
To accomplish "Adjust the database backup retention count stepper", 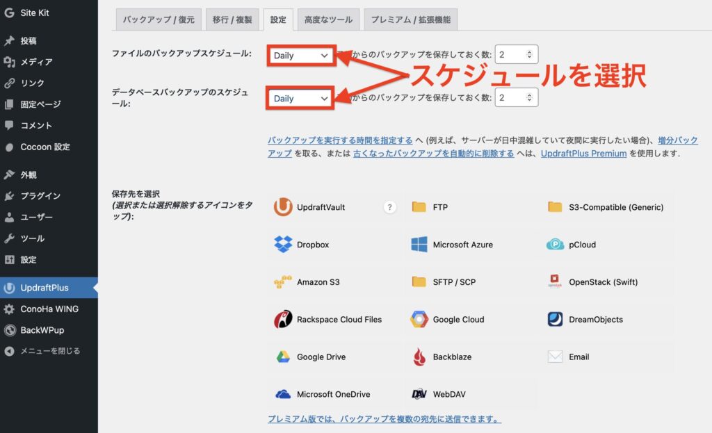I will coord(529,98).
